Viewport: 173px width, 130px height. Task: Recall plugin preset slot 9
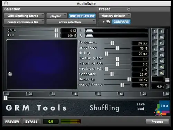[161, 31]
